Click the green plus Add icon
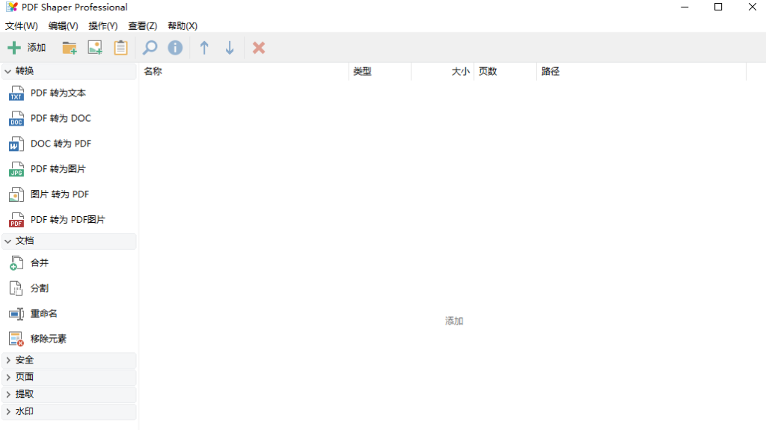 click(x=14, y=47)
